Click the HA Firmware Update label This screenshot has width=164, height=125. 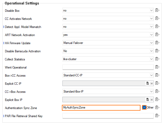18,43
